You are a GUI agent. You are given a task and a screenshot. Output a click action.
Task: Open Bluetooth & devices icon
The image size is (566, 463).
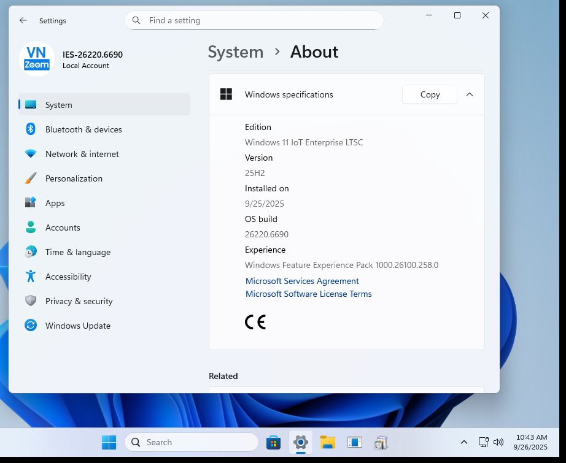(x=31, y=129)
